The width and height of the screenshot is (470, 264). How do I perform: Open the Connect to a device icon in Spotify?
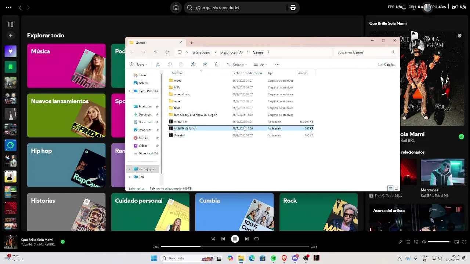(416, 242)
